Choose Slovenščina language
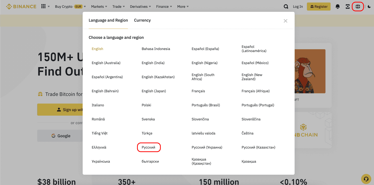Viewport: 374px width, 185px height. [251, 119]
